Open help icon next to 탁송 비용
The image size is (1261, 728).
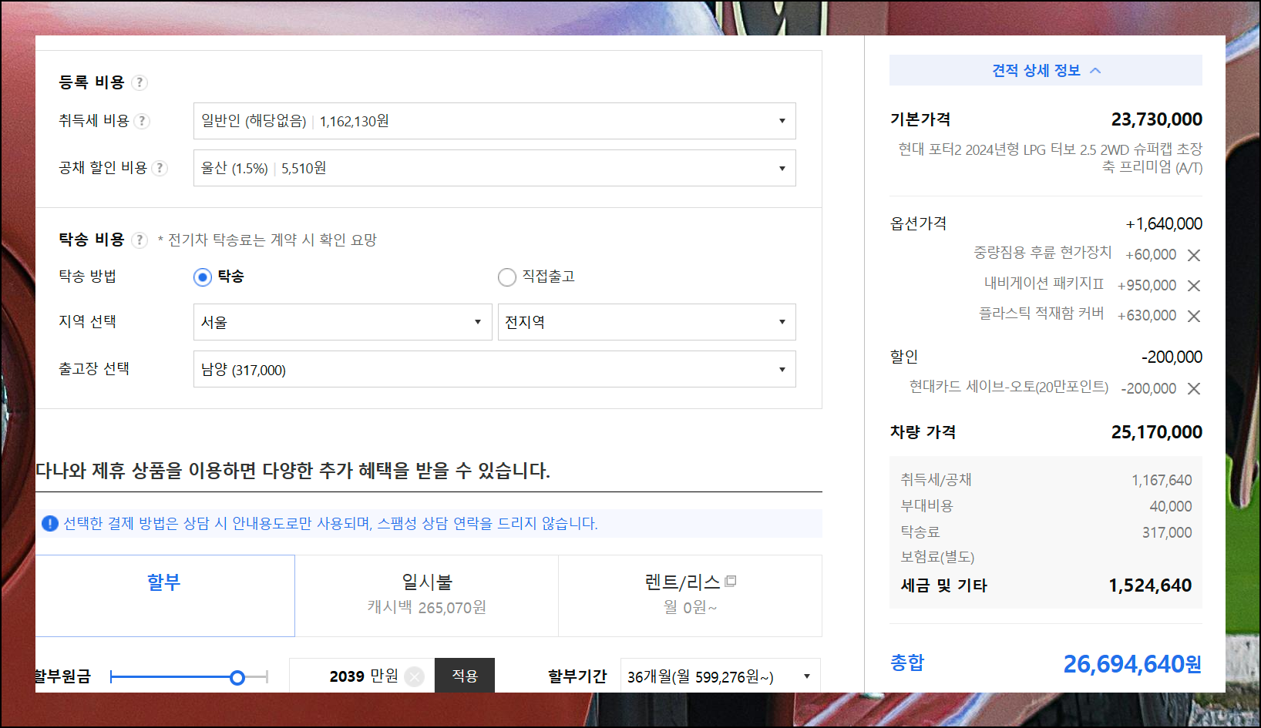[140, 240]
